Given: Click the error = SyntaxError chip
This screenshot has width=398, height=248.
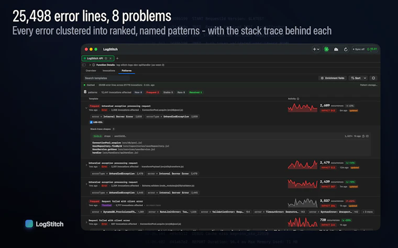Looking at the screenshot, I should coord(334,212).
